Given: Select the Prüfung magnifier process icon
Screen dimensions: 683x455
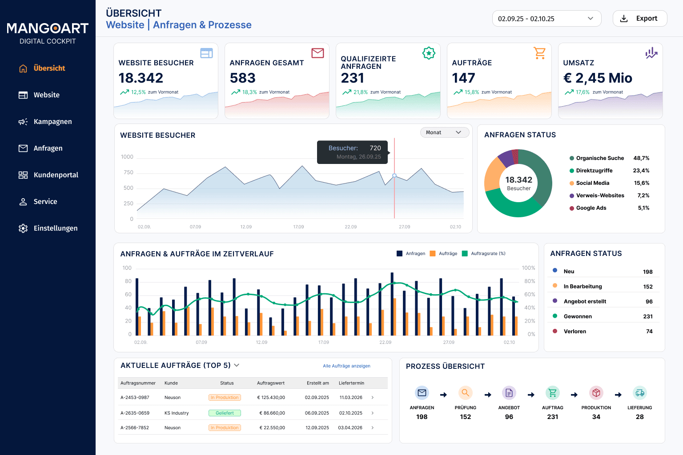Looking at the screenshot, I should [x=465, y=393].
